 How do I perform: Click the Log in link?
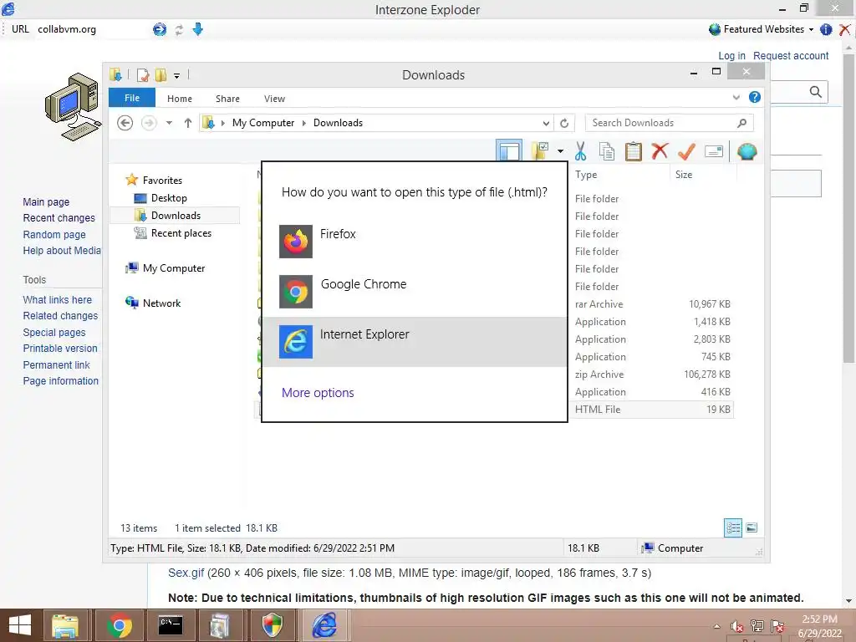click(731, 56)
